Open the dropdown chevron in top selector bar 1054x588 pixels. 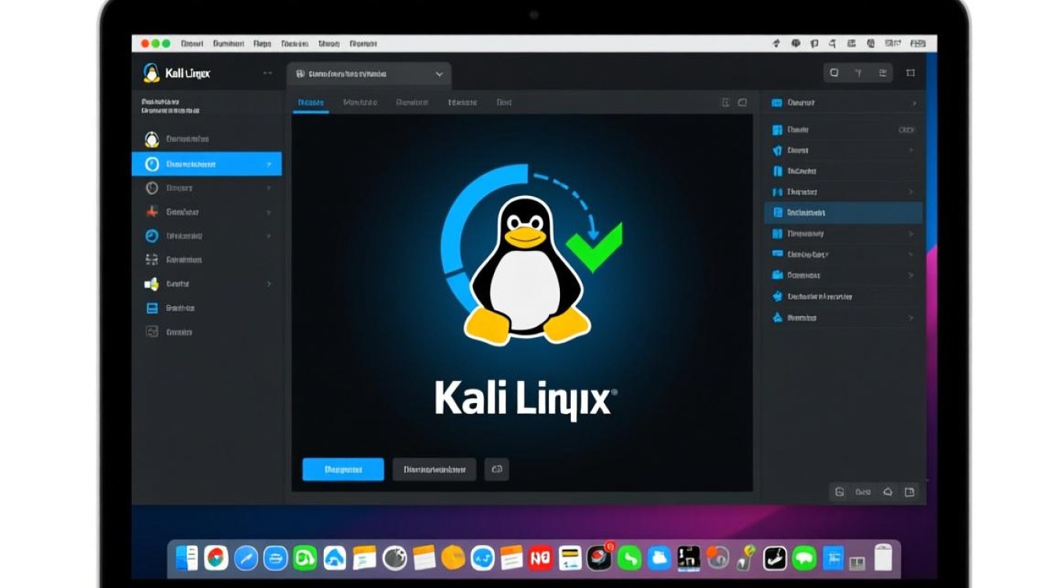click(x=439, y=74)
